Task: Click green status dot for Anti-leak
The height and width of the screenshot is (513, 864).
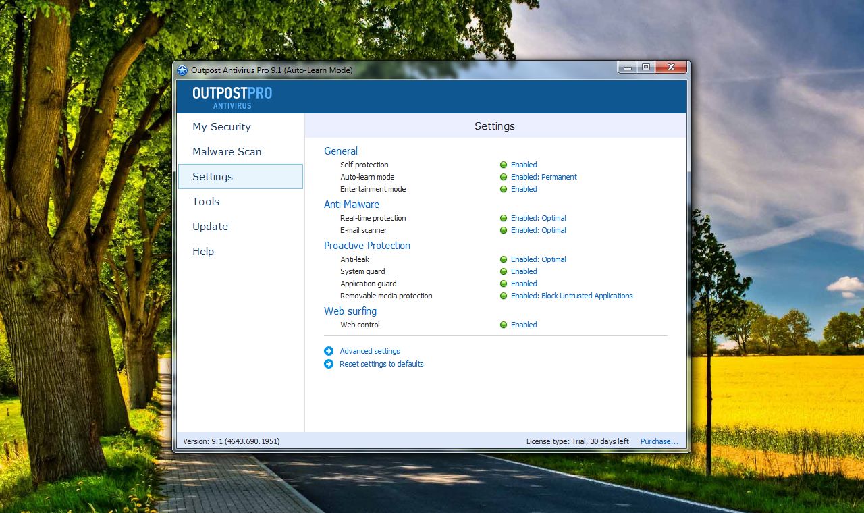Action: [x=504, y=259]
